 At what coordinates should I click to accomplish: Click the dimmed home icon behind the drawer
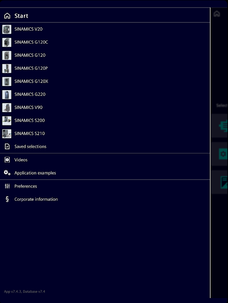[217, 14]
